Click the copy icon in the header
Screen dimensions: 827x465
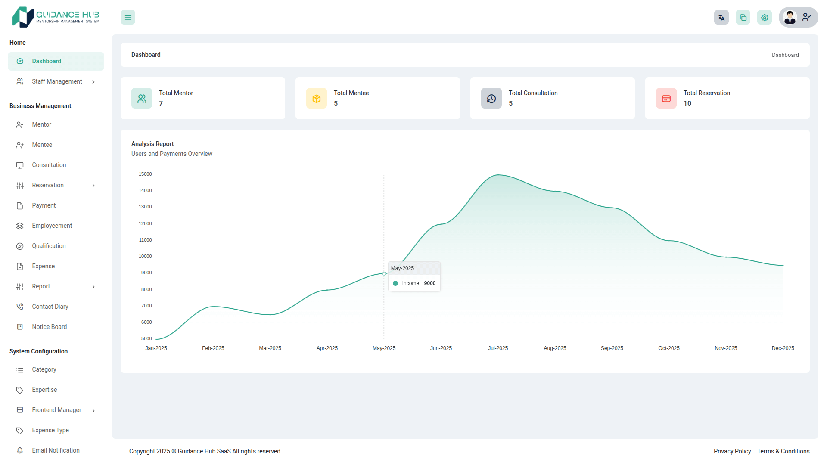click(x=743, y=18)
